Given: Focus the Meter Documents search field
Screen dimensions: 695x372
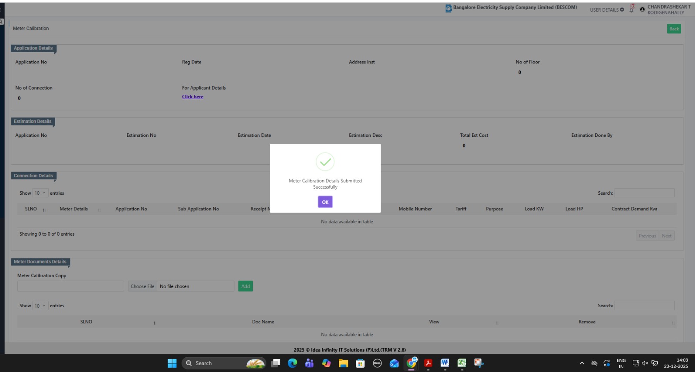Looking at the screenshot, I should click(x=645, y=306).
